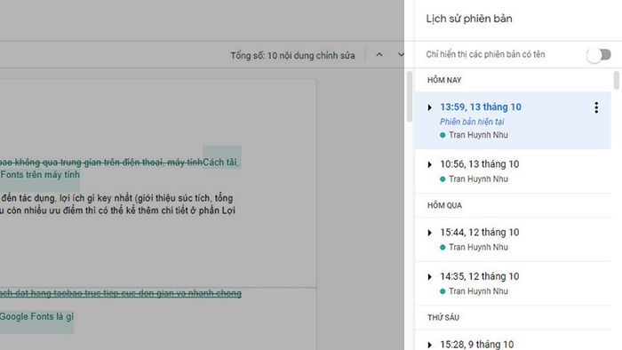Expand the 15:44, 12 tháng 10 version
This screenshot has height=350, width=622.
point(429,233)
